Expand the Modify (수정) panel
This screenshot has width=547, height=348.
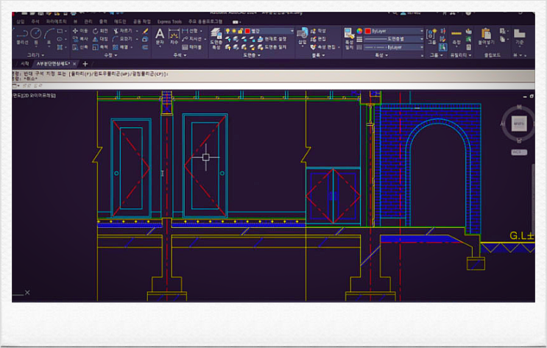coord(109,55)
